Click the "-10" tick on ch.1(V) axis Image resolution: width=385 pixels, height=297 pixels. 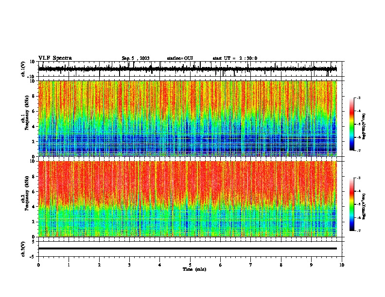(x=31, y=77)
